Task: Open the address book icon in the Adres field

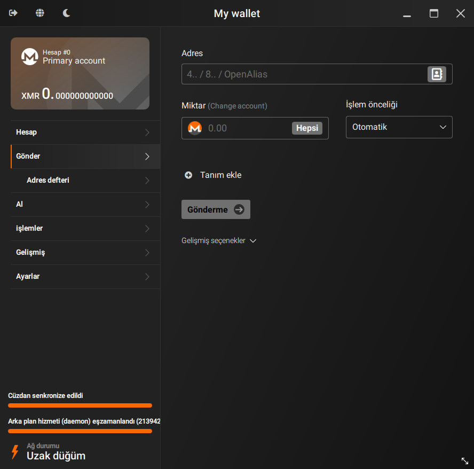Action: click(x=437, y=74)
